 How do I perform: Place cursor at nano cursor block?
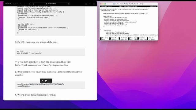pos(104,26)
